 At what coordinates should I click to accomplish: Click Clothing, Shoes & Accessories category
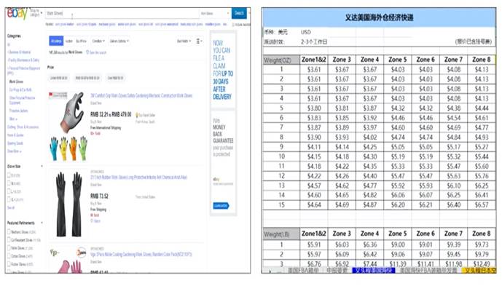[x=23, y=127]
